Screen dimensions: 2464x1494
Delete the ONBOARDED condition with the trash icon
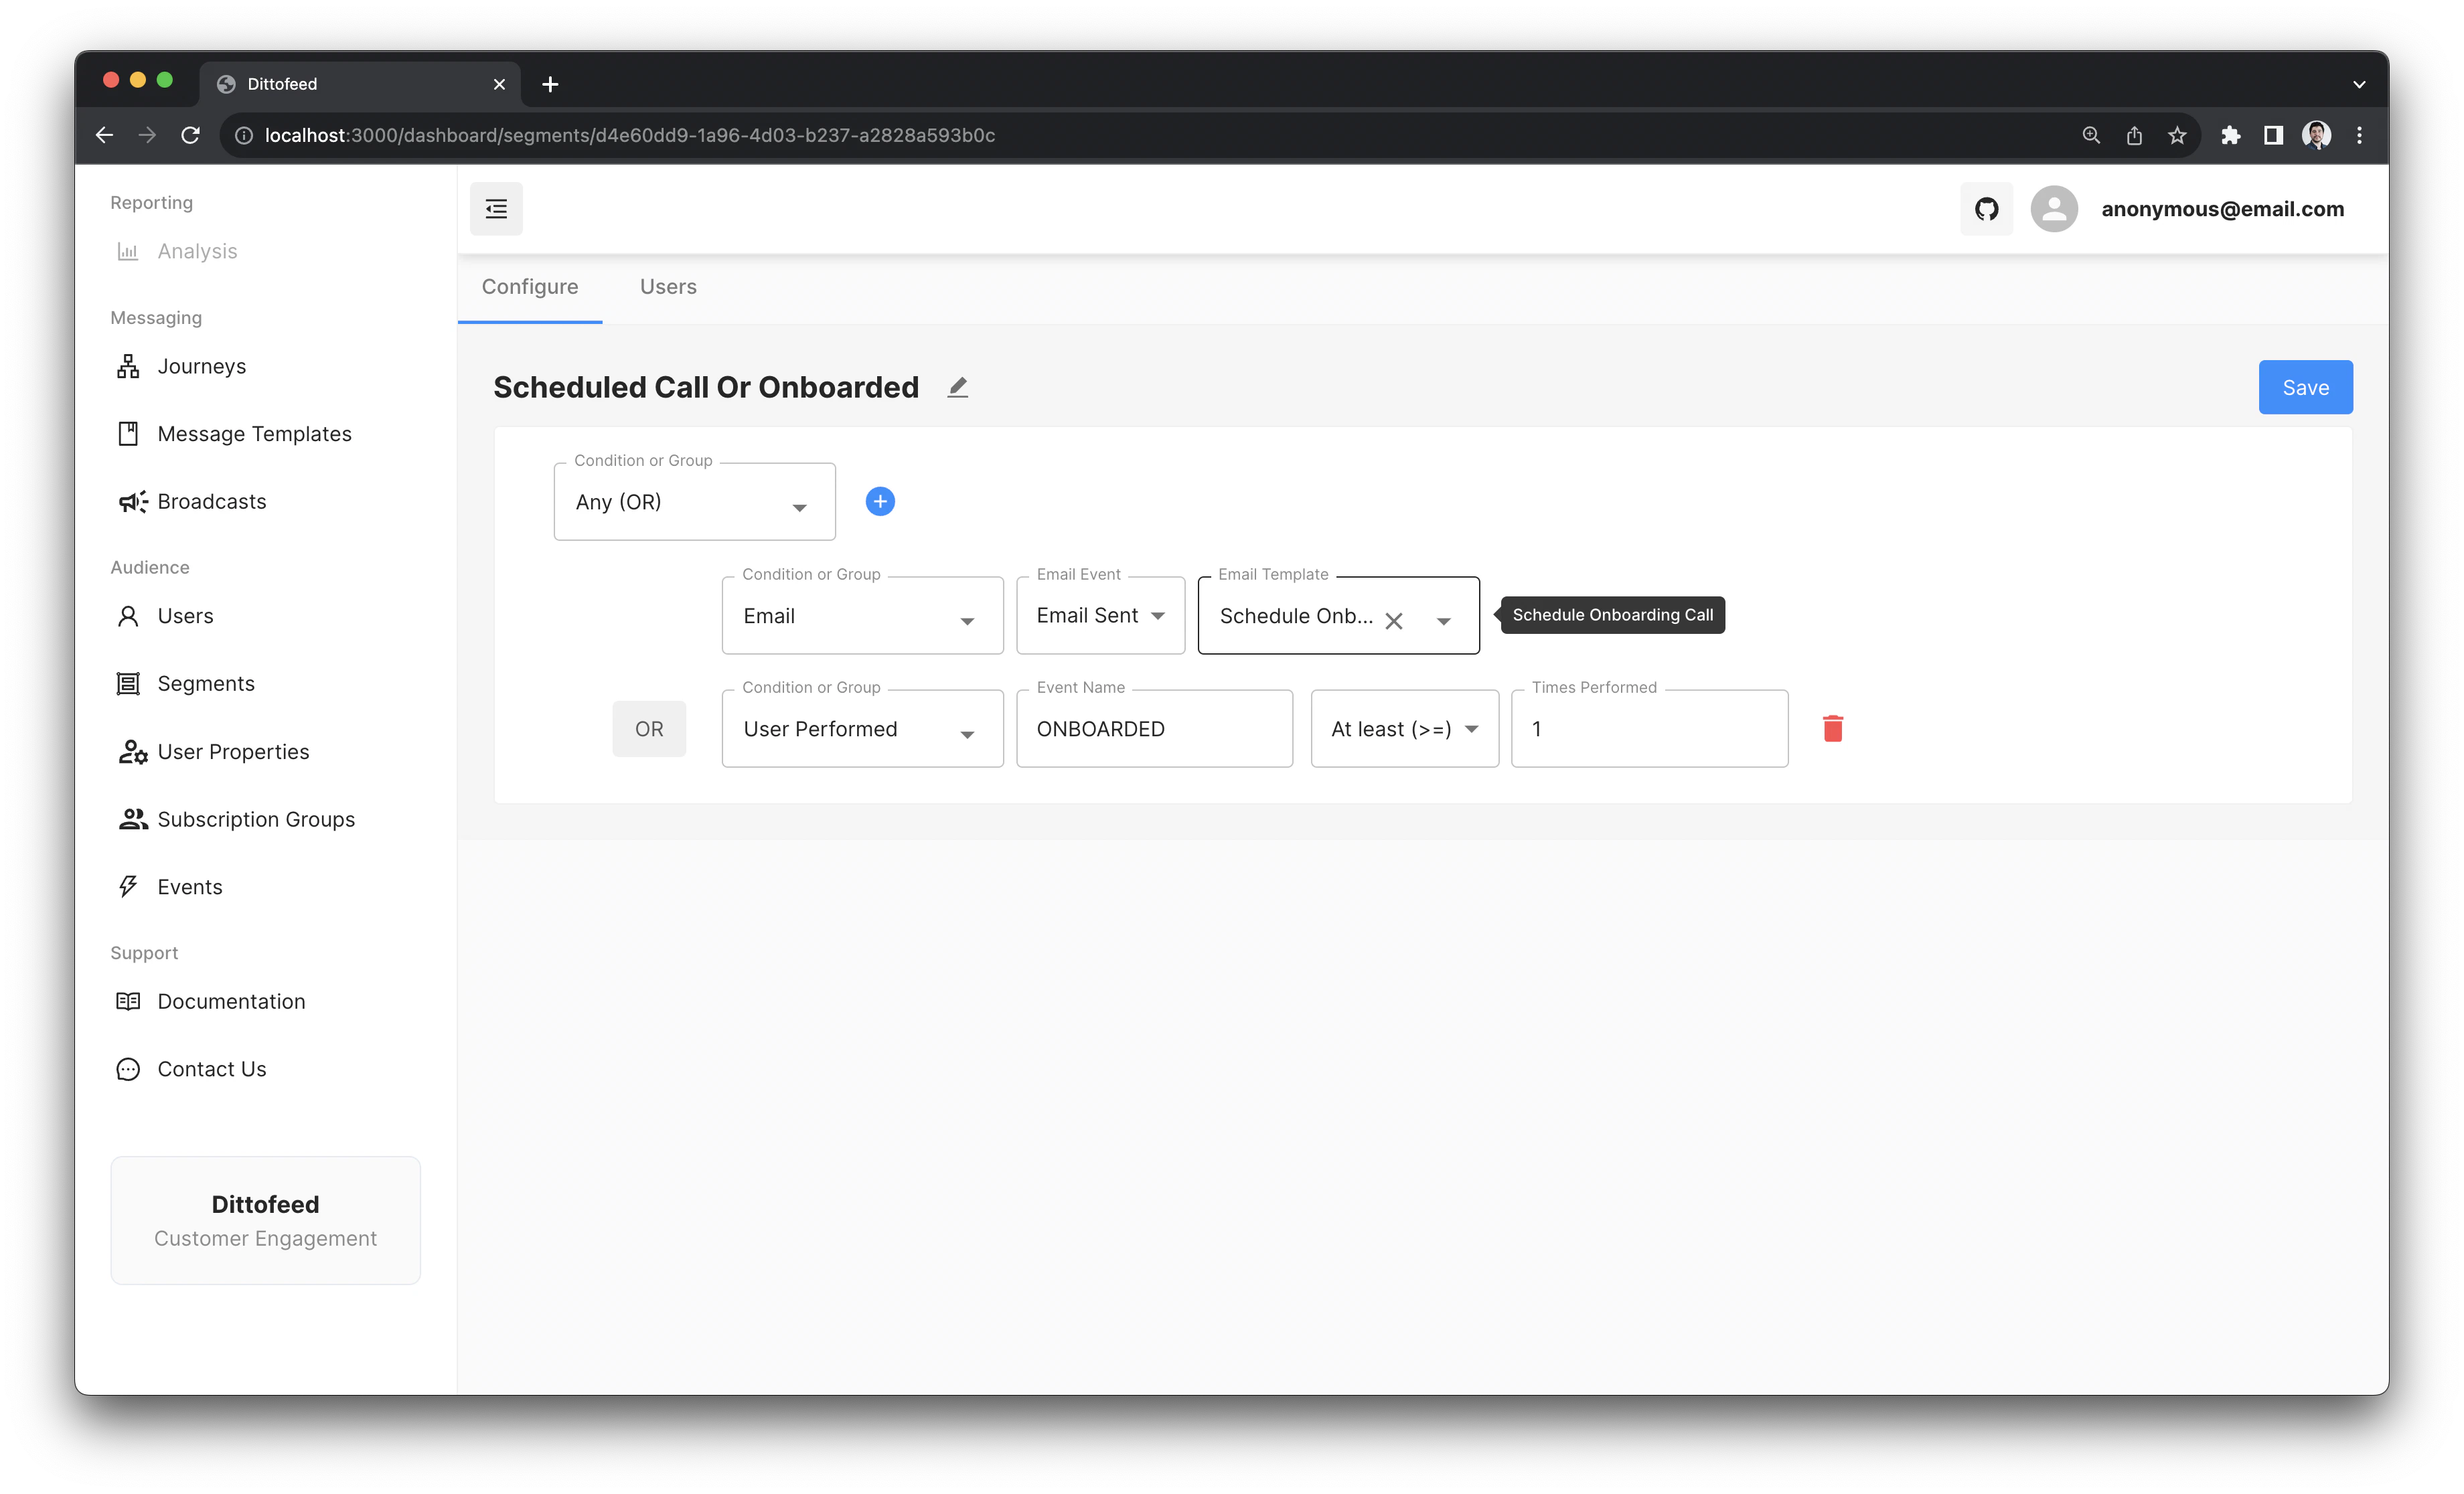click(1833, 728)
